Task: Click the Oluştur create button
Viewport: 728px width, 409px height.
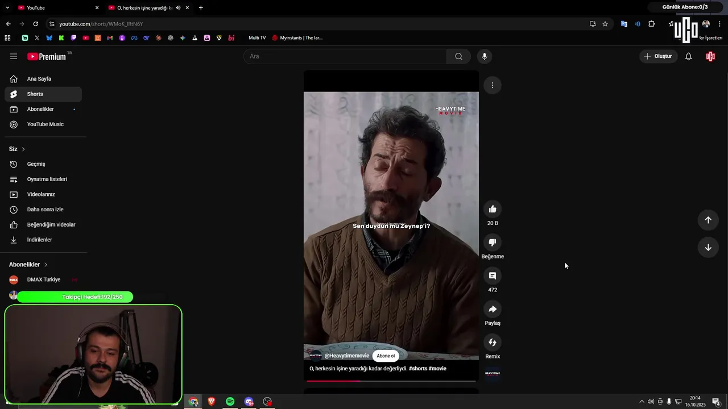Action: point(658,56)
